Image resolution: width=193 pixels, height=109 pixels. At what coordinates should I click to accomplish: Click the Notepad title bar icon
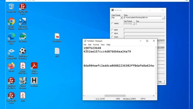[x=85, y=41]
